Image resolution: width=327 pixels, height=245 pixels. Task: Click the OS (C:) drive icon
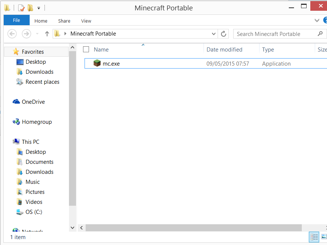[20, 212]
